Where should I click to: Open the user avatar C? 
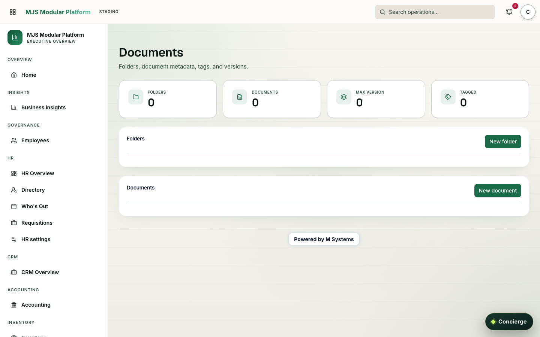(x=528, y=12)
